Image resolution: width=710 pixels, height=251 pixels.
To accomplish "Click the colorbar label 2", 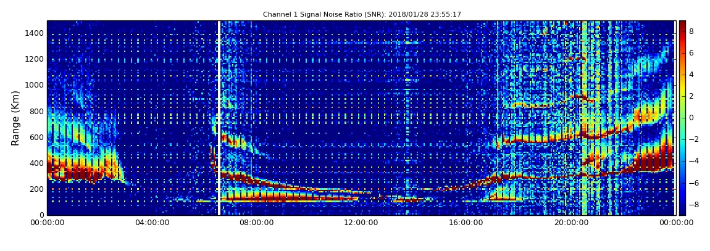I will click(x=691, y=96).
